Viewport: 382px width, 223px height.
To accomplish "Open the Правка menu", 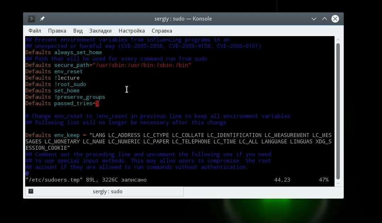I will pos(57,31).
